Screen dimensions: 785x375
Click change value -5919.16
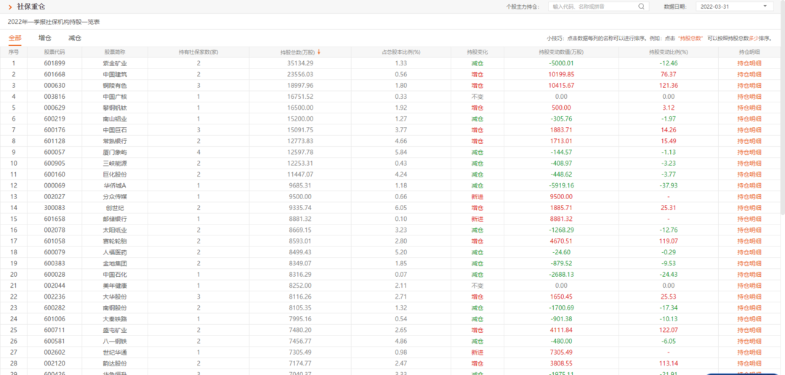pos(561,186)
